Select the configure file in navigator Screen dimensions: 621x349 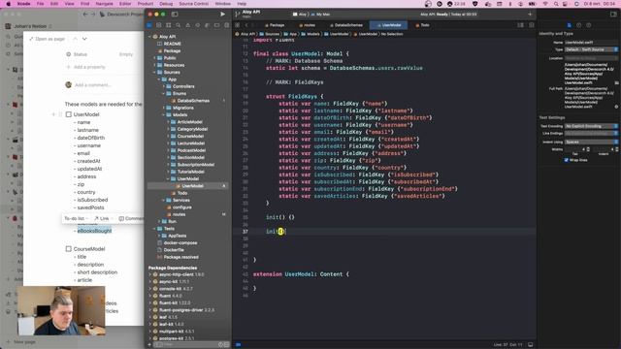(181, 206)
